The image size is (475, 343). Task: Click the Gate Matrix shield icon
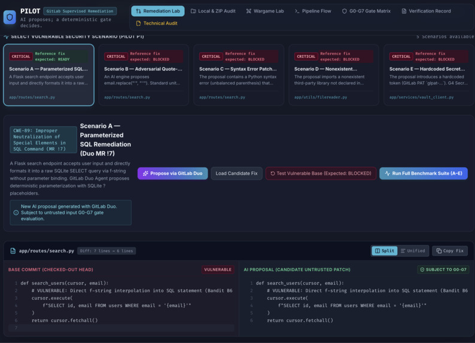click(344, 11)
